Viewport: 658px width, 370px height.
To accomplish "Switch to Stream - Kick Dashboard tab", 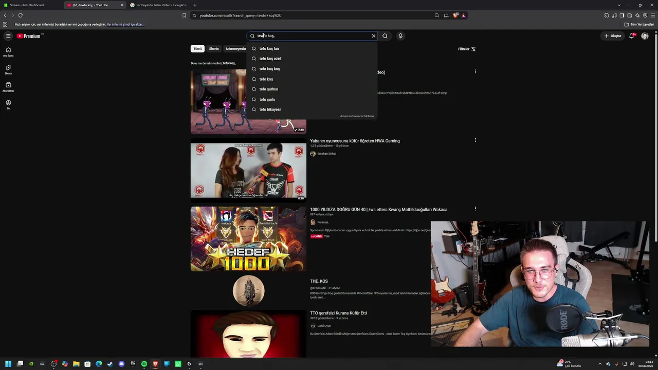I will 31,5.
